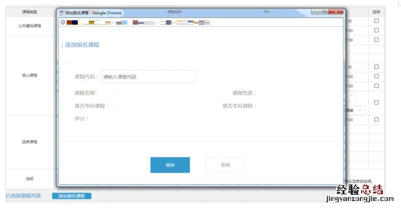The height and width of the screenshot is (208, 401).
Task: Close the 添加报名课程 Chrome popup
Action: click(336, 12)
